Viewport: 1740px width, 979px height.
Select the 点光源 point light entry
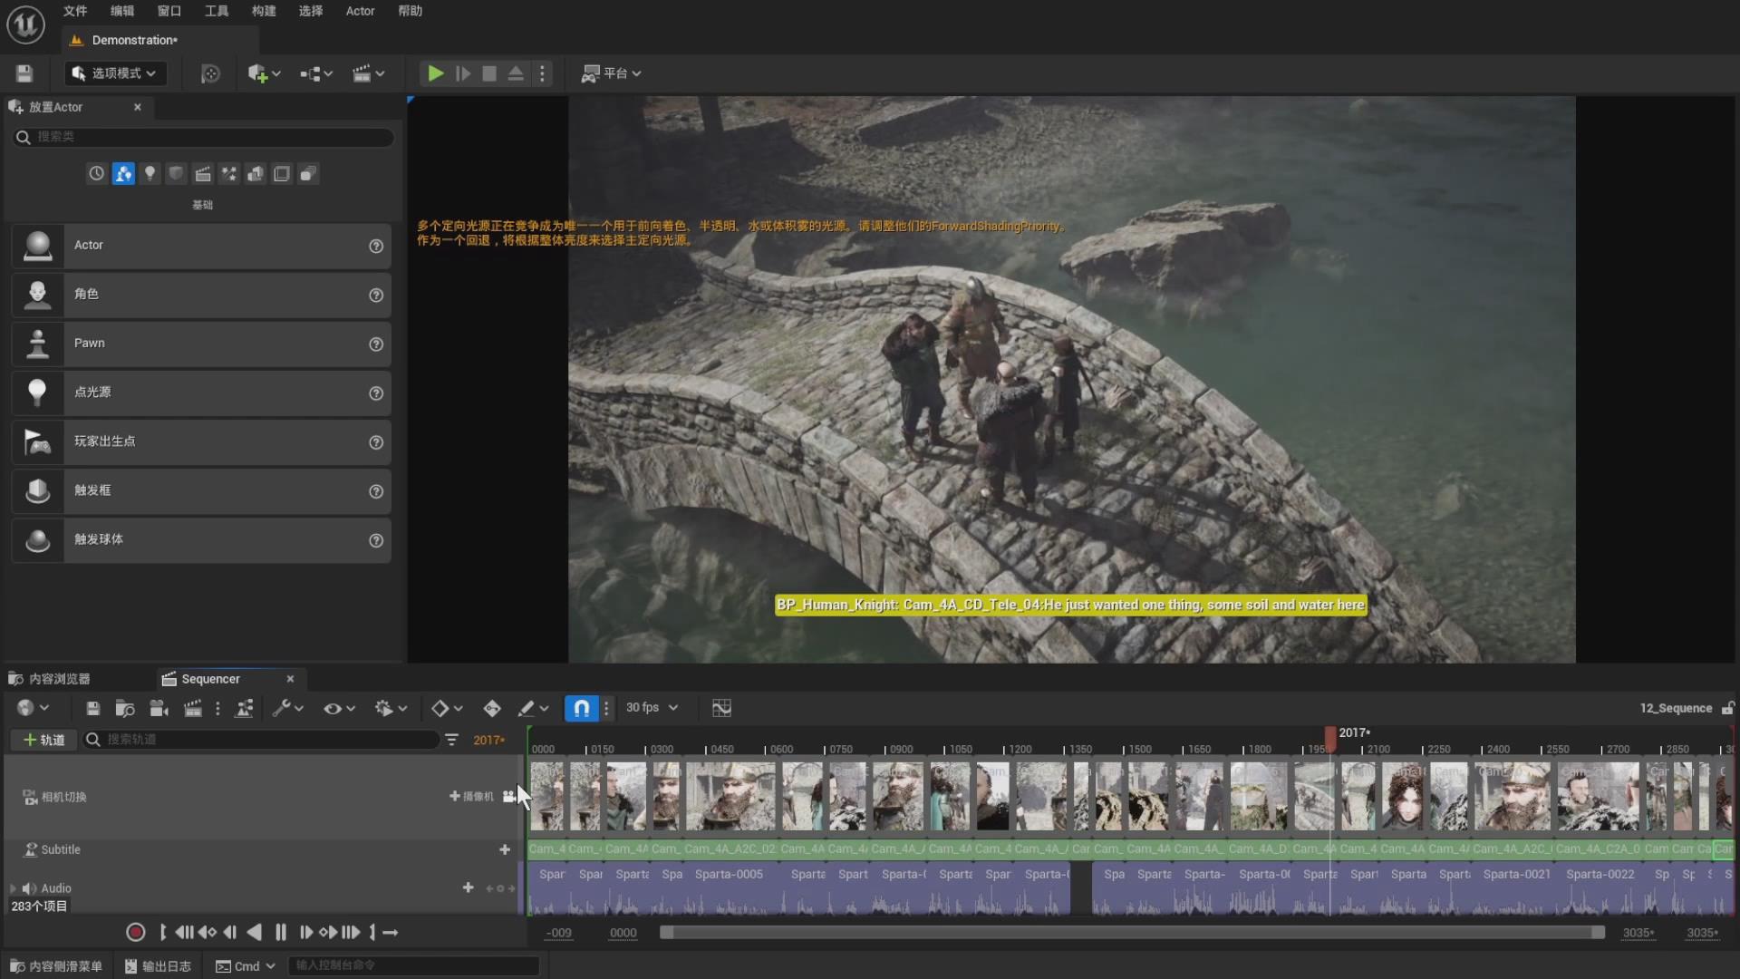201,393
